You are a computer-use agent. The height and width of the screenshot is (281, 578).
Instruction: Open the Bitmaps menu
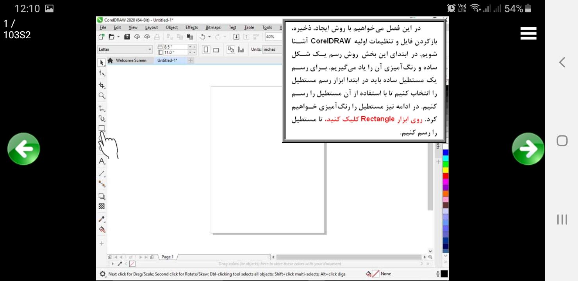[x=213, y=27]
